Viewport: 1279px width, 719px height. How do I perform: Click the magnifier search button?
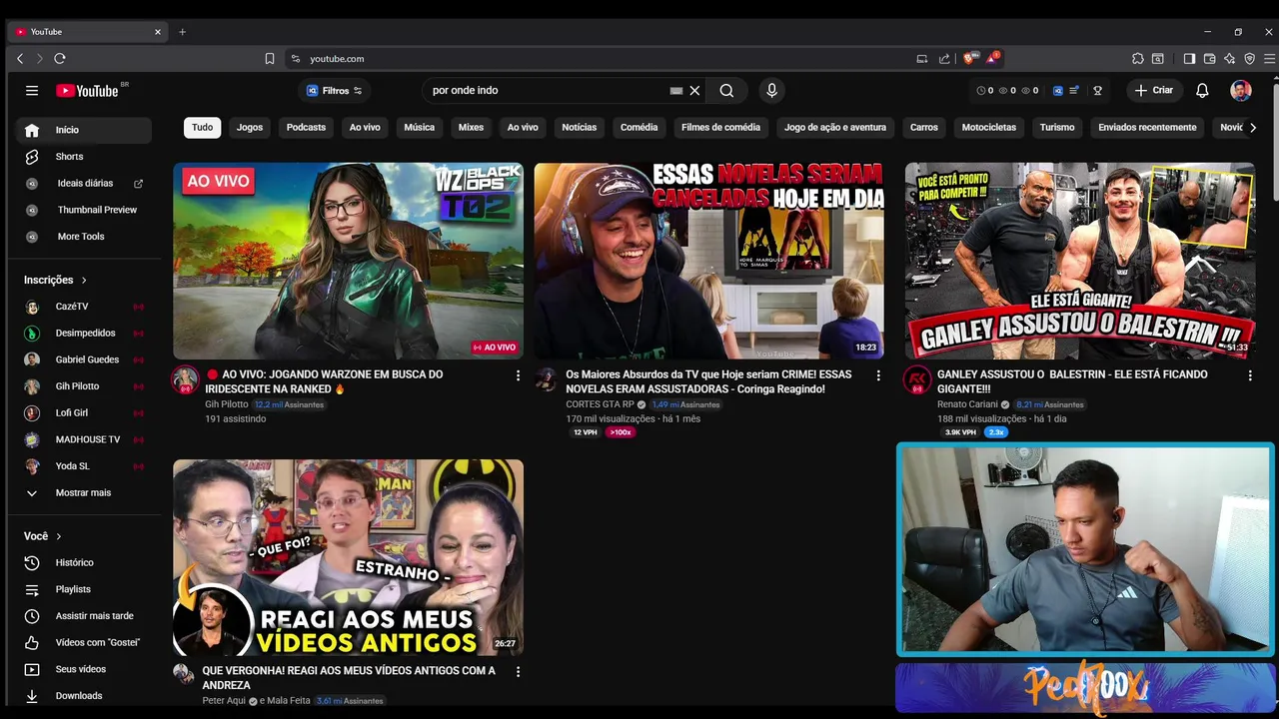726,91
